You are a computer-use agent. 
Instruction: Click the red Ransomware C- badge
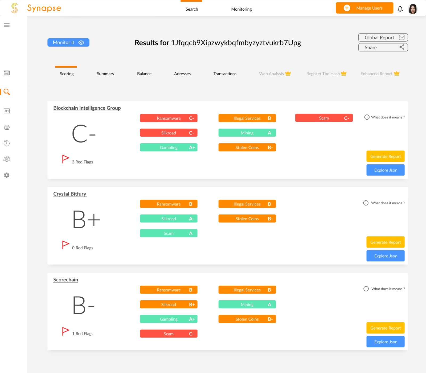point(169,118)
